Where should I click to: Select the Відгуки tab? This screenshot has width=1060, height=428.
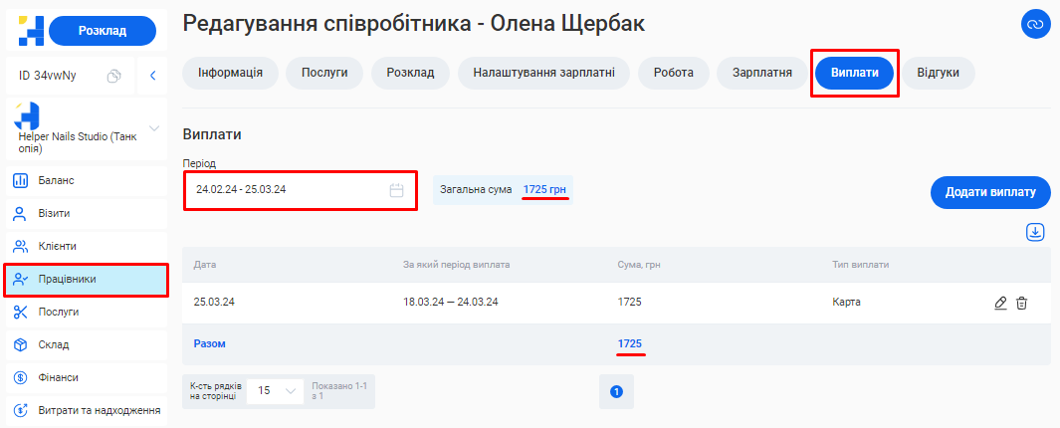(938, 73)
